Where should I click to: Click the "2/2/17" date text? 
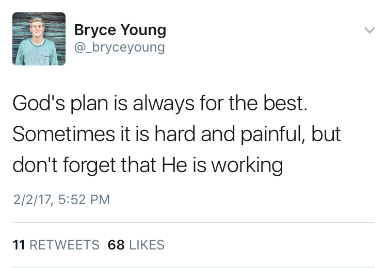[33, 199]
